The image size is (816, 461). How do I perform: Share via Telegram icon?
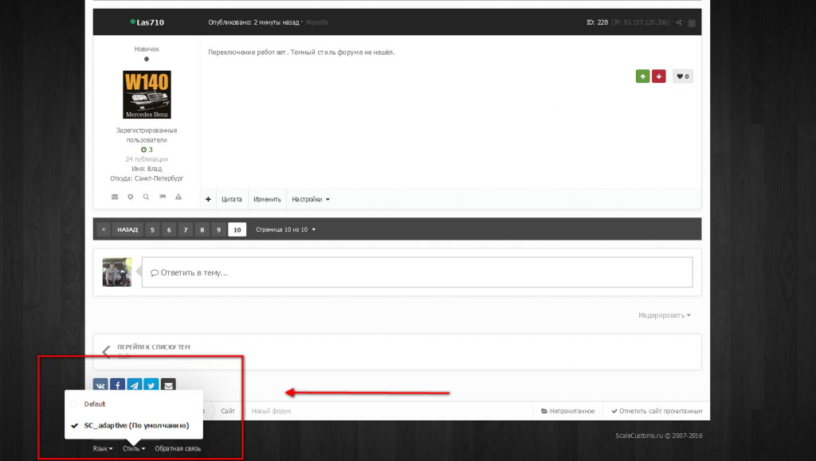[134, 386]
